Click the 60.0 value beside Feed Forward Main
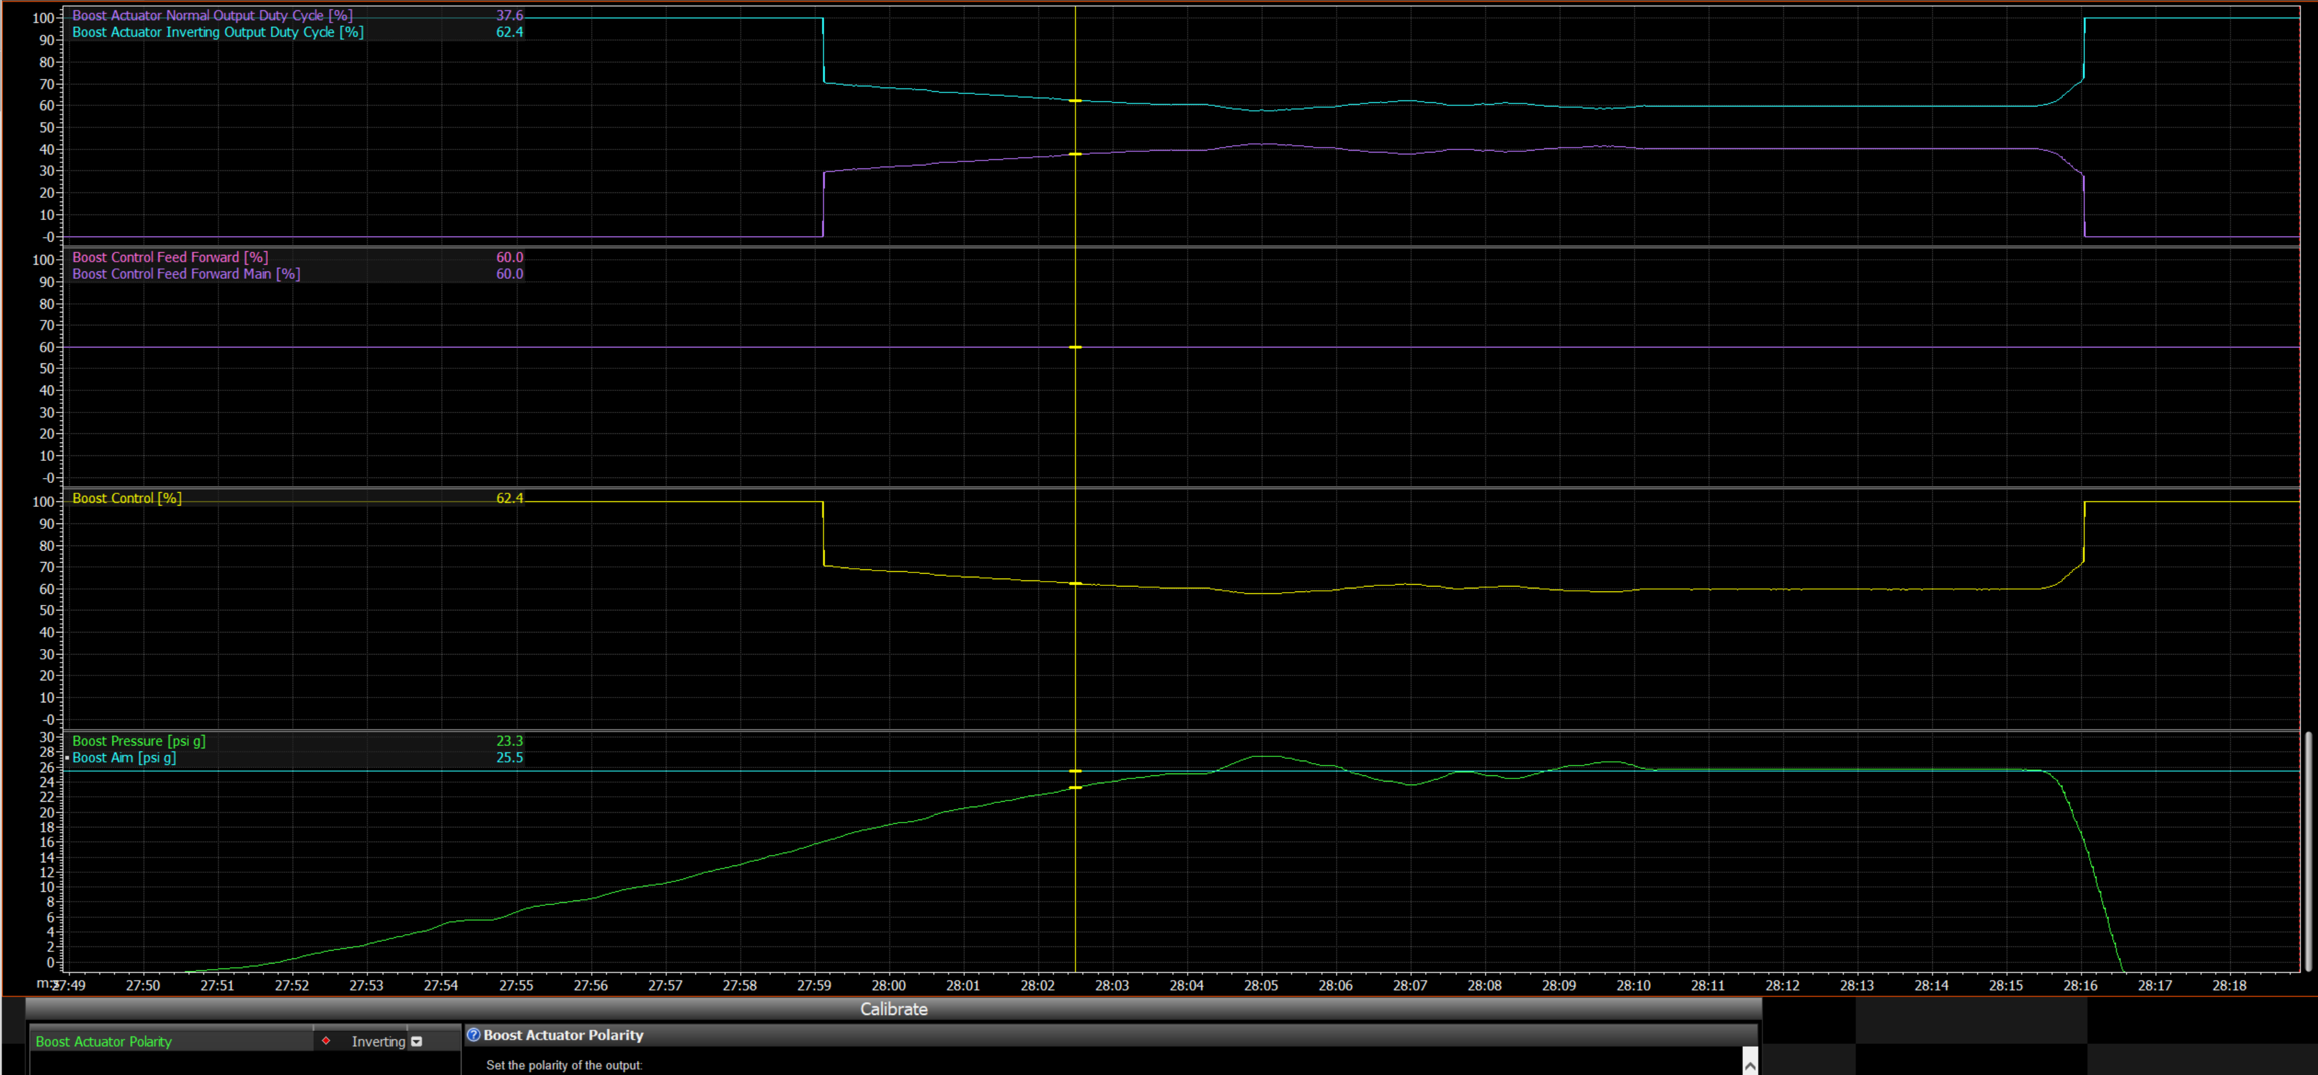 click(509, 273)
